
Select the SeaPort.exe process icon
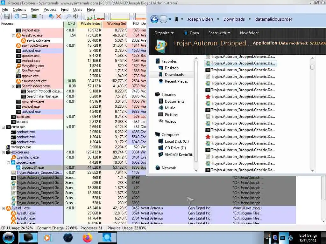point(18,71)
